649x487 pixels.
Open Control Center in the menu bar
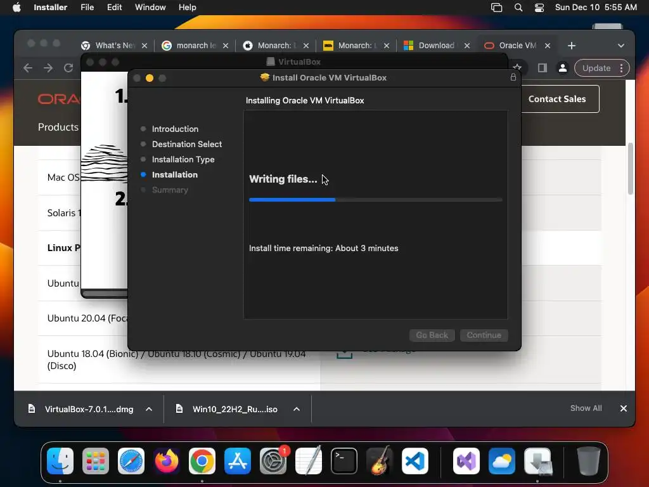pos(539,8)
